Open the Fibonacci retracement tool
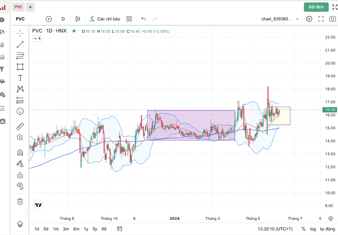The image size is (338, 235). click(x=20, y=56)
